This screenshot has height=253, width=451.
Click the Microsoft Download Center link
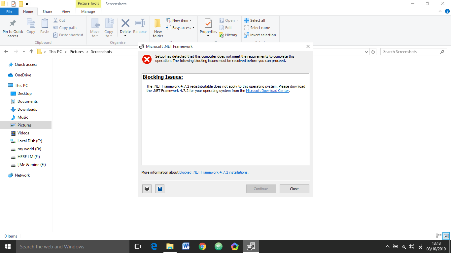coord(267,91)
